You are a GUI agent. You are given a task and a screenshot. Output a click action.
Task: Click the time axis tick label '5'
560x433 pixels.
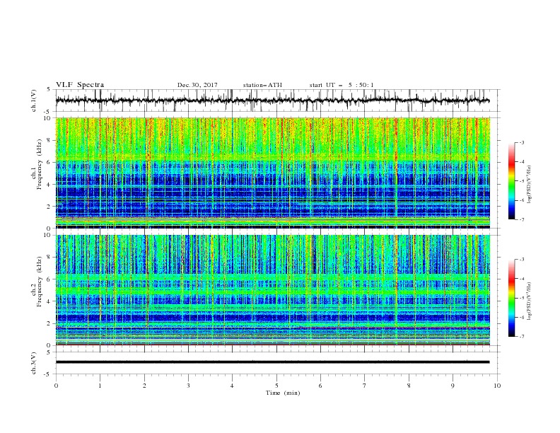click(x=276, y=386)
